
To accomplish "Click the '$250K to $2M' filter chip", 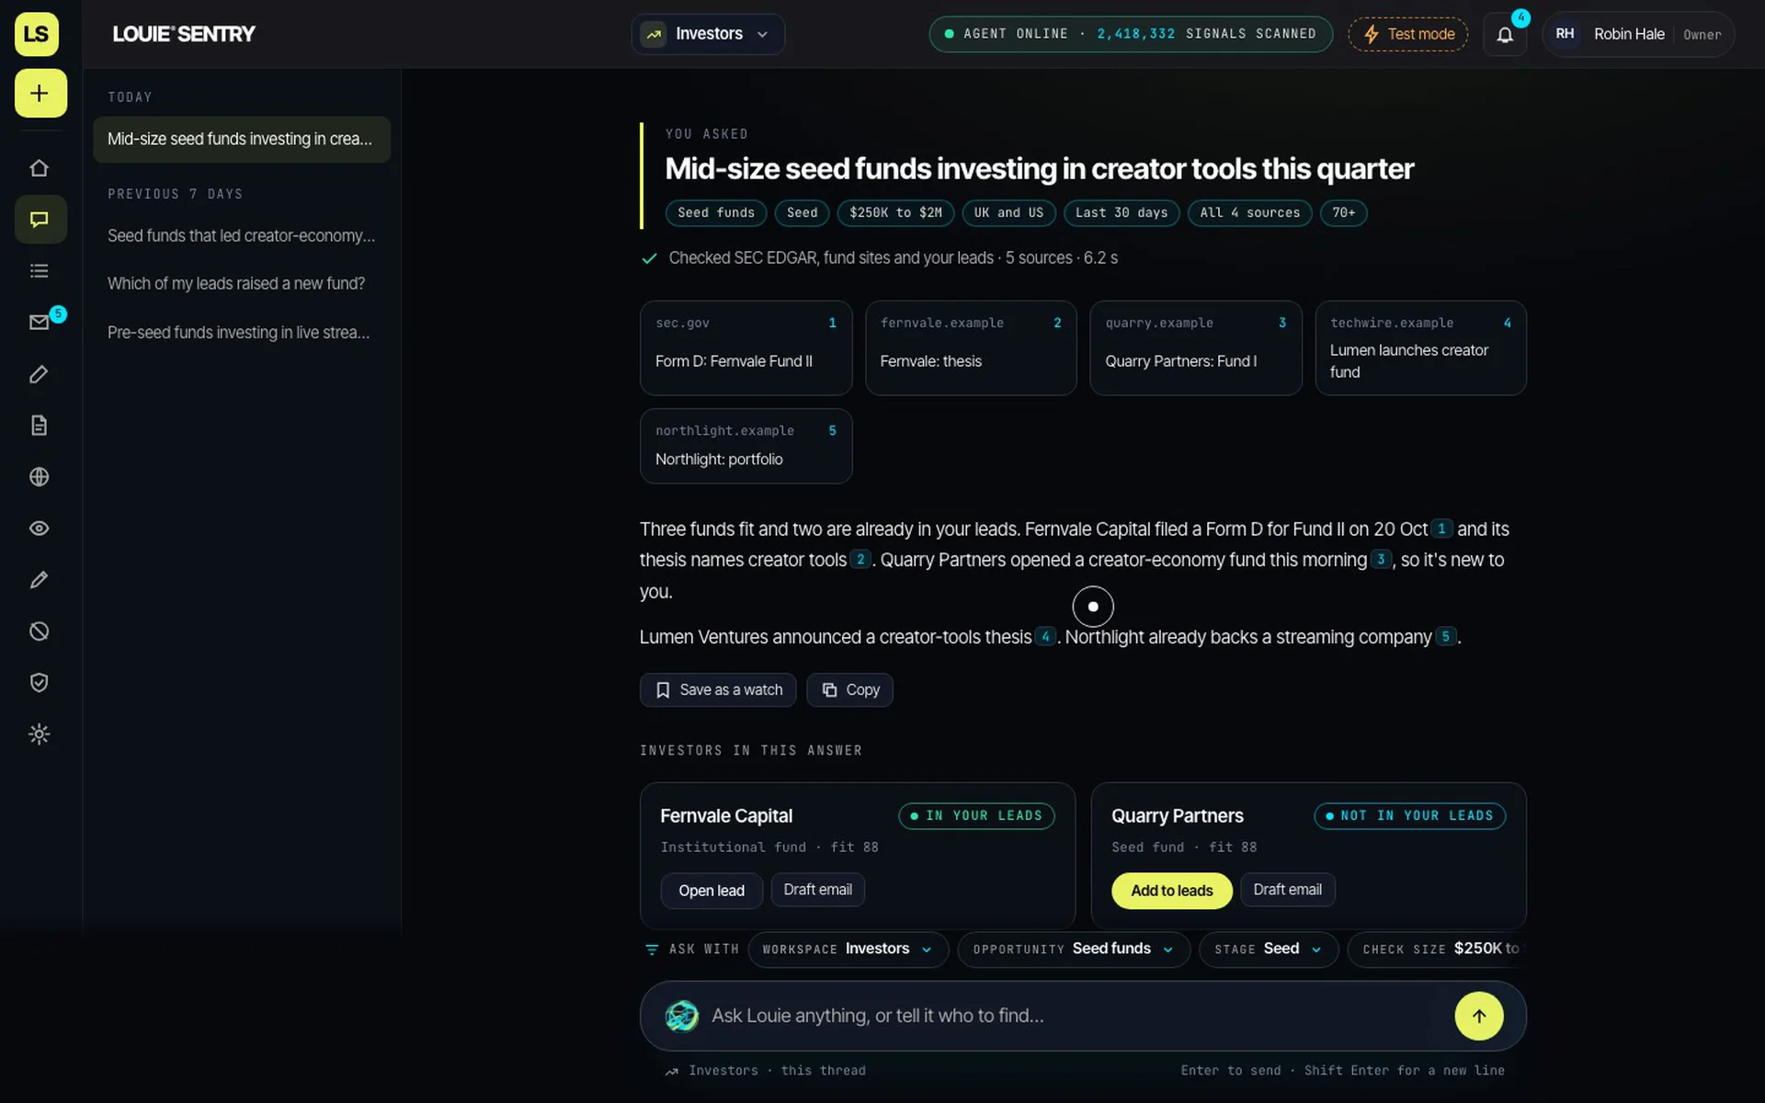I will click(895, 212).
